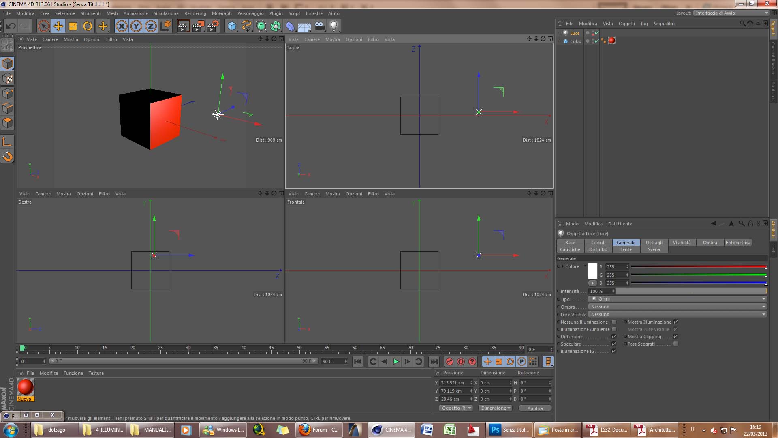The image size is (778, 438).
Task: Open the render settings clapperboard with gear
Action: tap(212, 26)
